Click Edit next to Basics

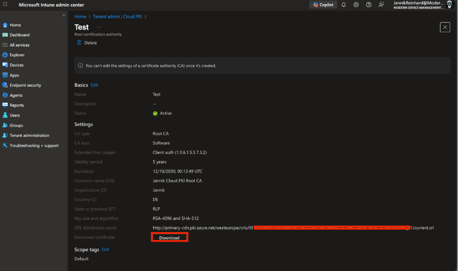tap(94, 85)
